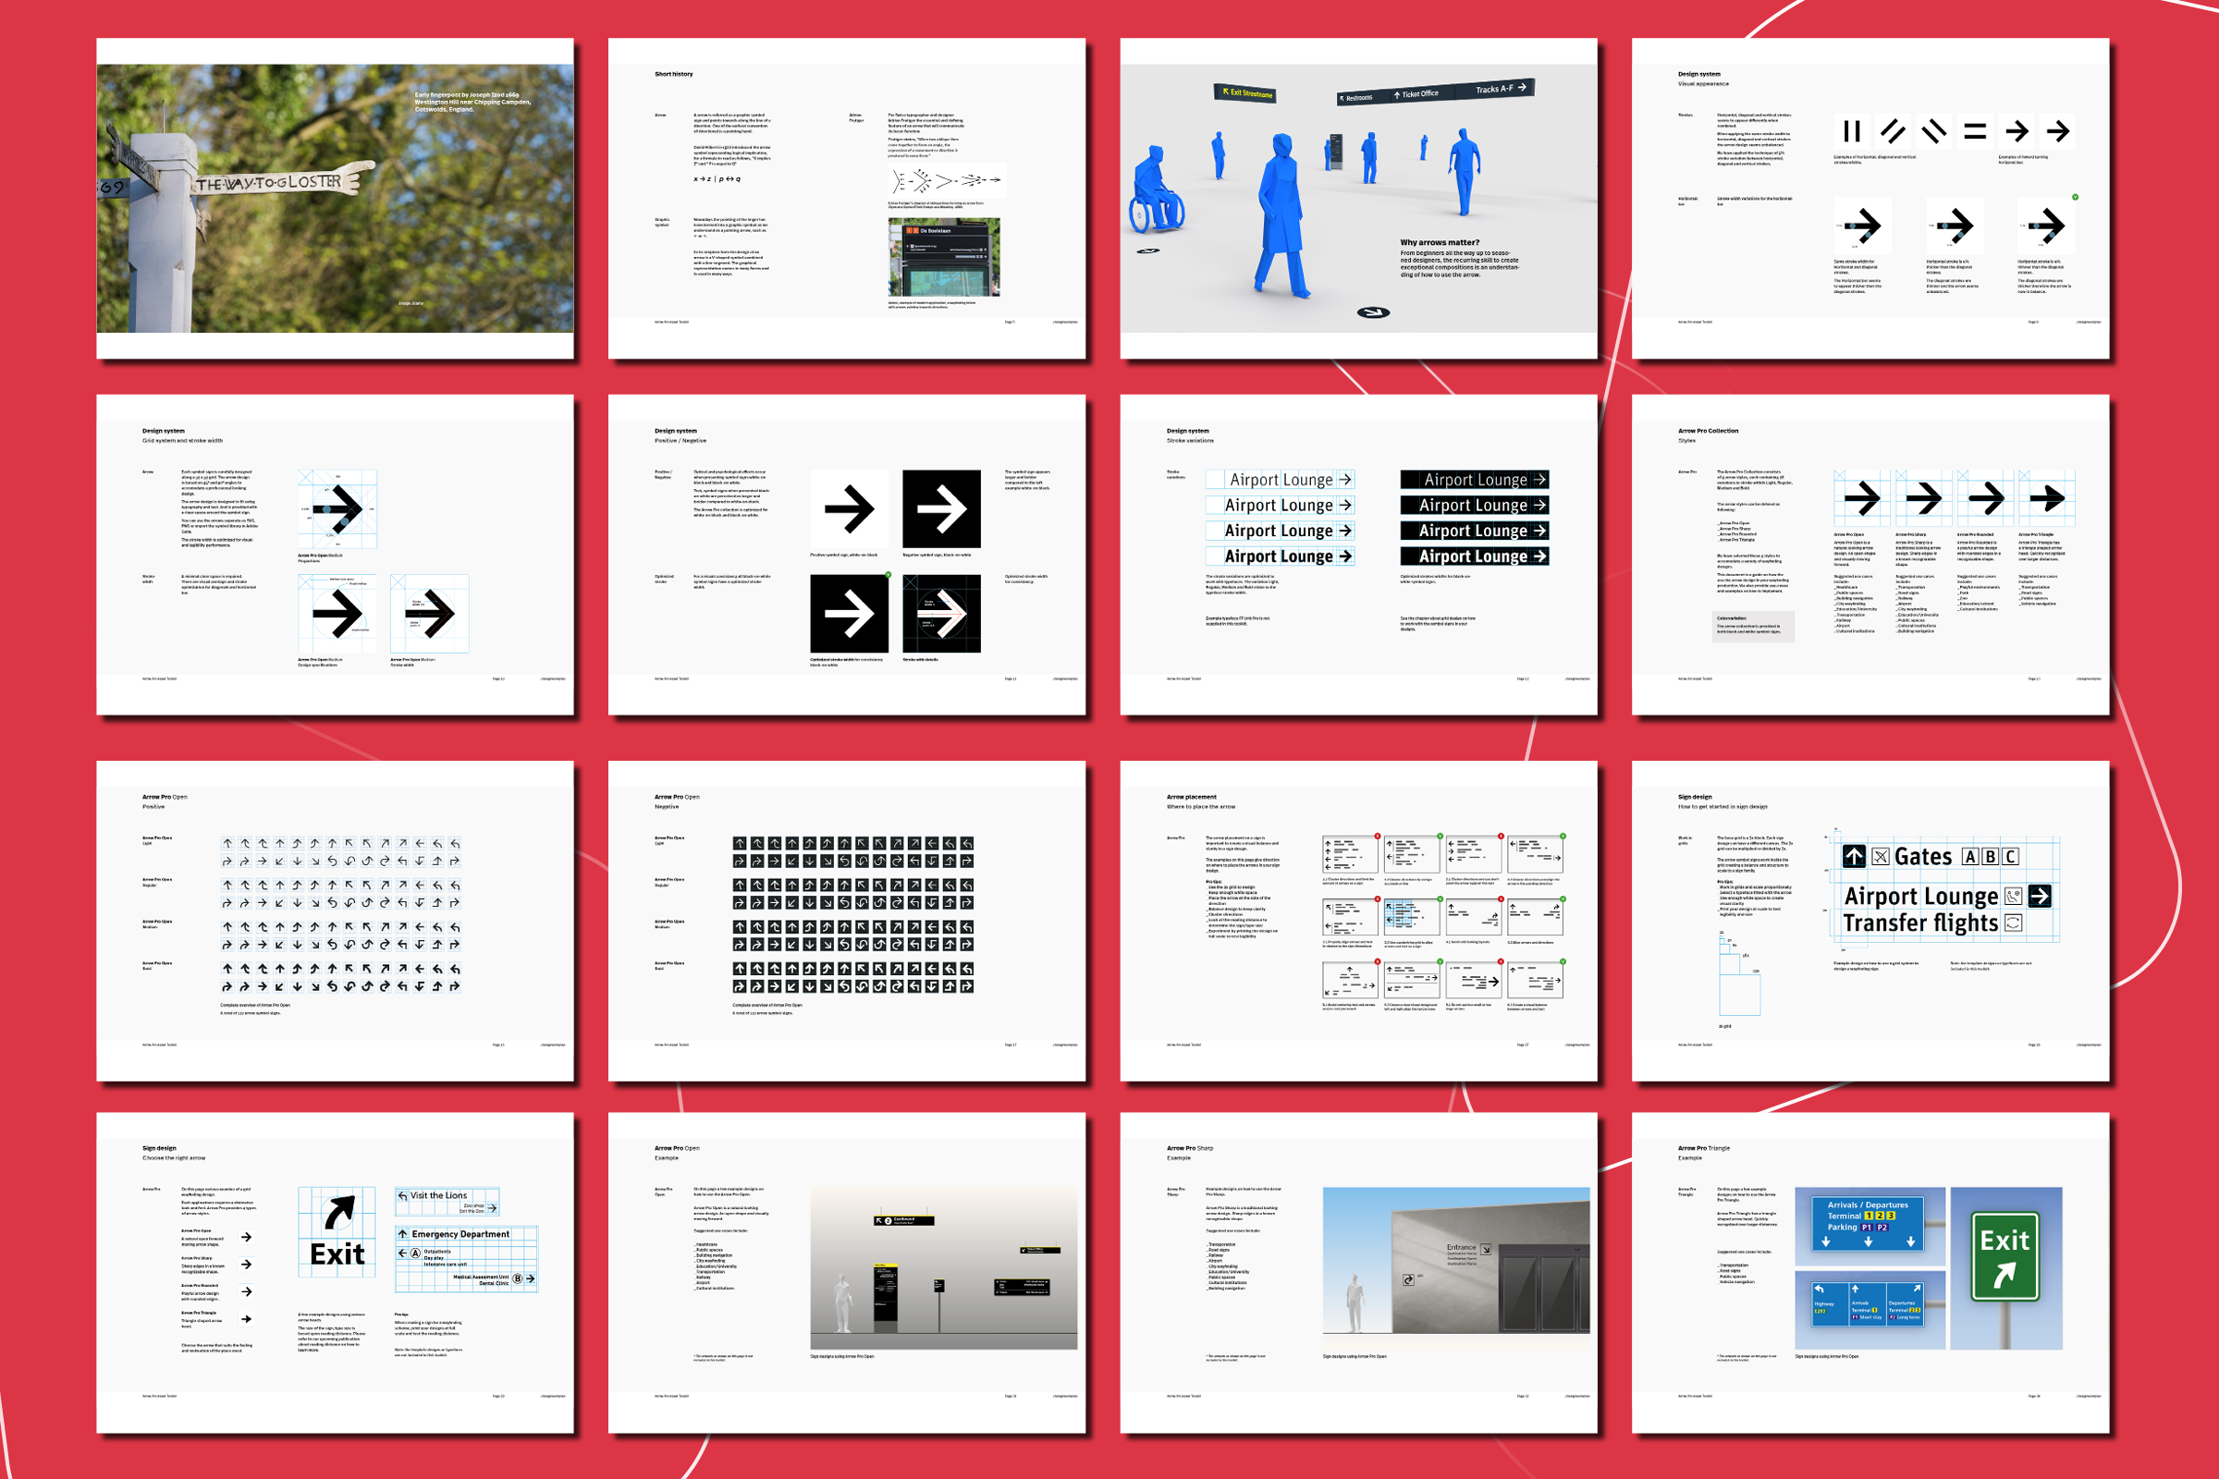Click the black arrow on white square, Positive symbol
The width and height of the screenshot is (2219, 1479).
pyautogui.click(x=849, y=509)
